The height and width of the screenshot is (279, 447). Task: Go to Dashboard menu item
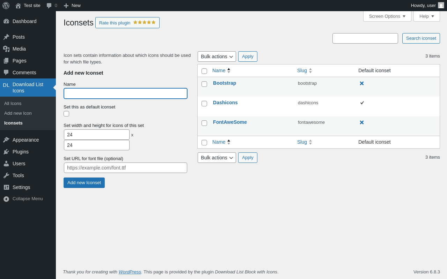coord(28,21)
